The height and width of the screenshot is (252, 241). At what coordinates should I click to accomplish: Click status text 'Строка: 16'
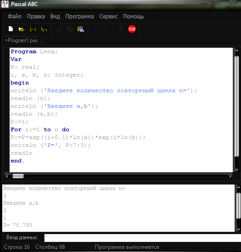[16, 247]
